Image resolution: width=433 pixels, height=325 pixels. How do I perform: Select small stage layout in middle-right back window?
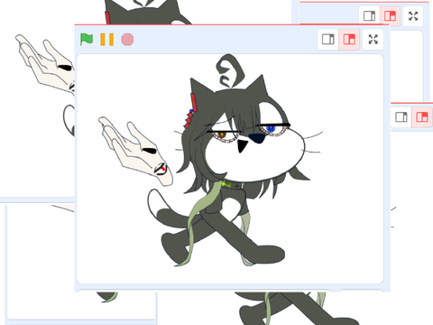coord(401,117)
